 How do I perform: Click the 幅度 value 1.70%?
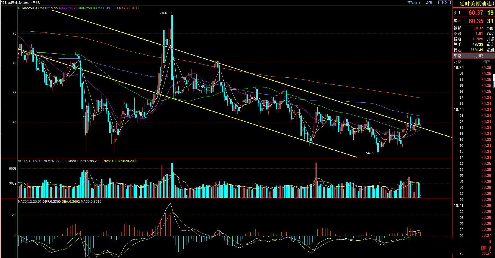click(478, 39)
